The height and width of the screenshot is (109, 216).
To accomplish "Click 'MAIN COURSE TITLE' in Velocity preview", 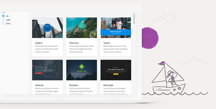I will [41, 68].
